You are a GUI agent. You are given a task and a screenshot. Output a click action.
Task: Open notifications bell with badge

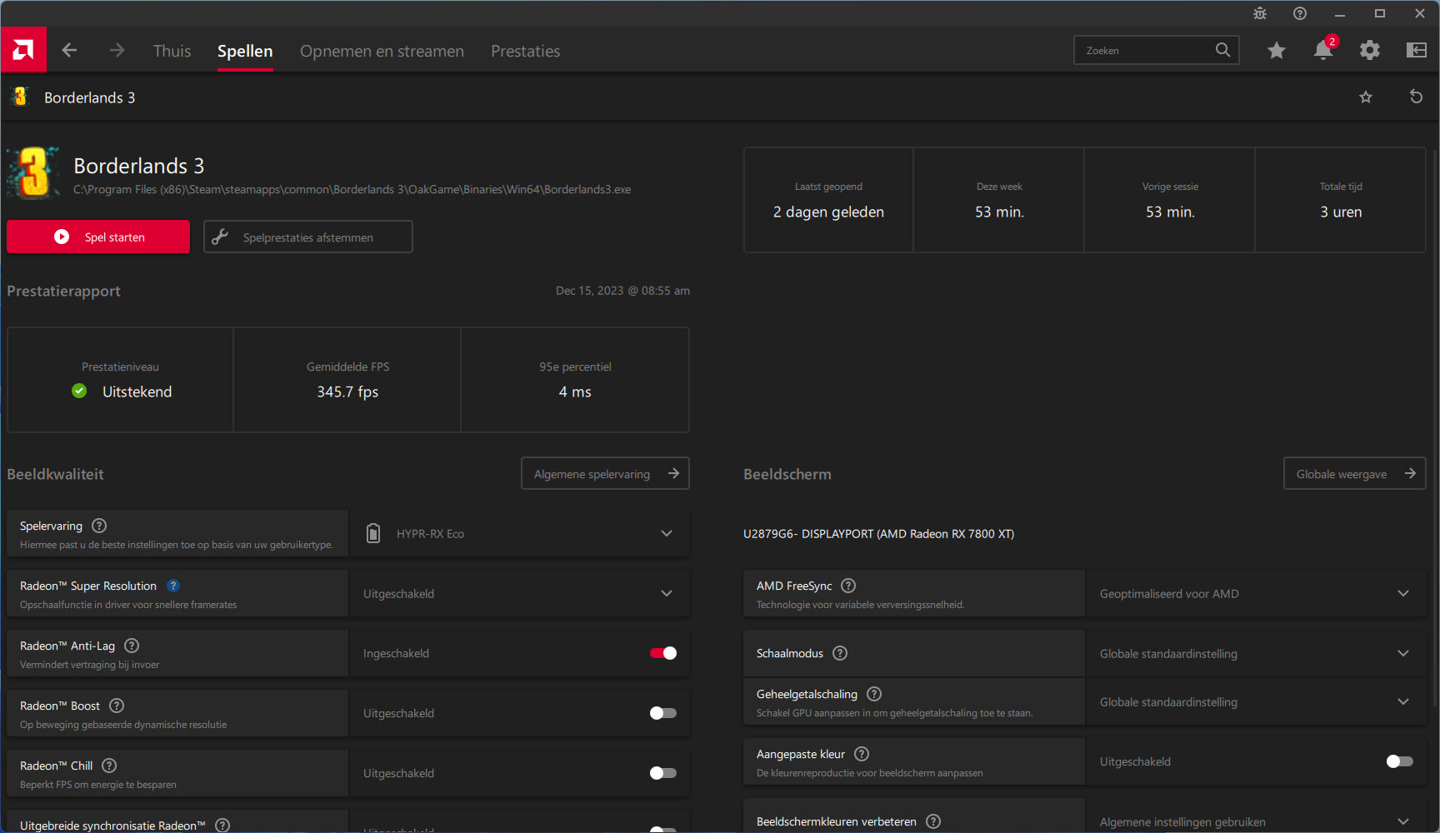point(1323,49)
